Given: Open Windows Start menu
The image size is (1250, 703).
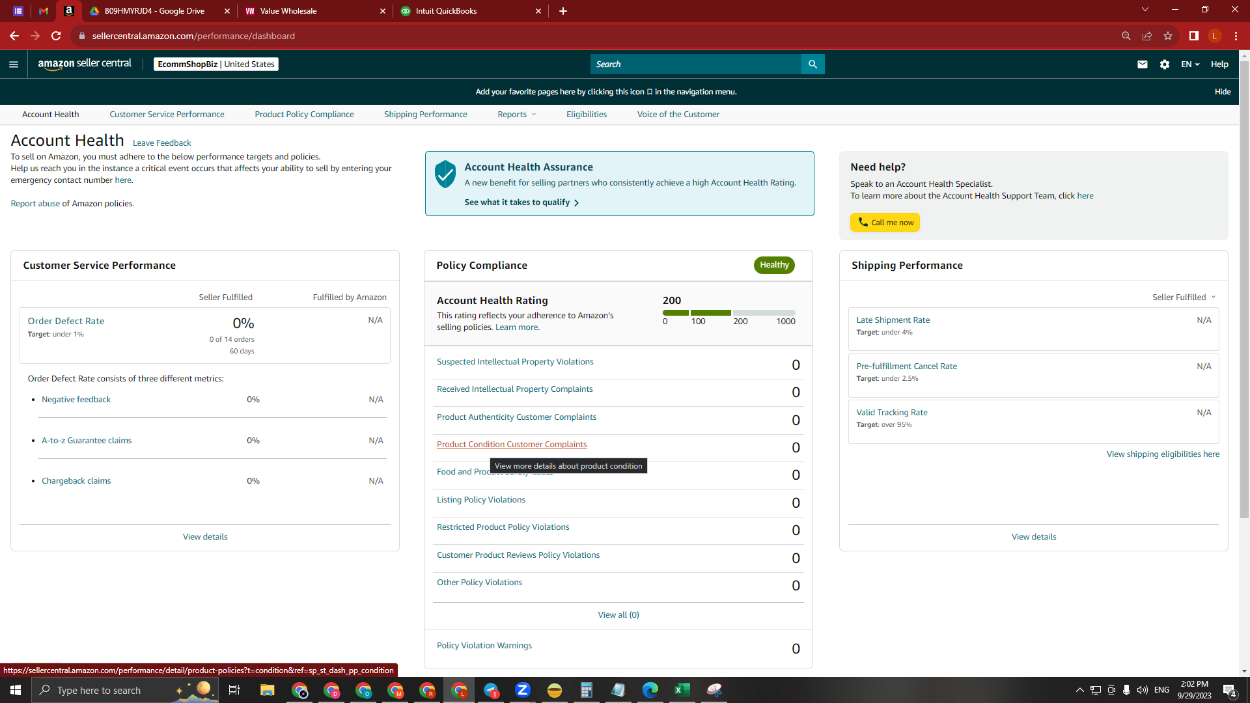Looking at the screenshot, I should pos(16,690).
